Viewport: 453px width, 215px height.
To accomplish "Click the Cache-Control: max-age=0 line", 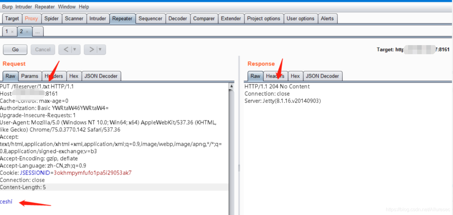I will [x=34, y=101].
